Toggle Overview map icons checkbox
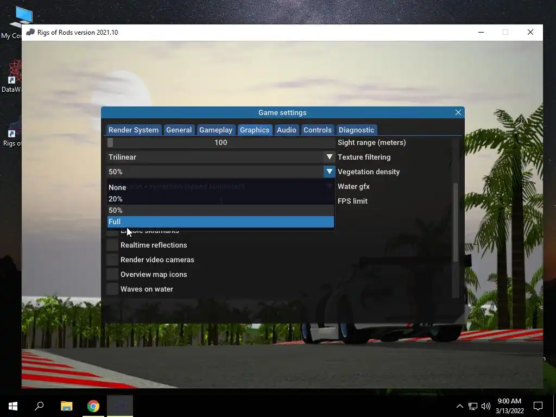This screenshot has width=556, height=417. pos(112,274)
